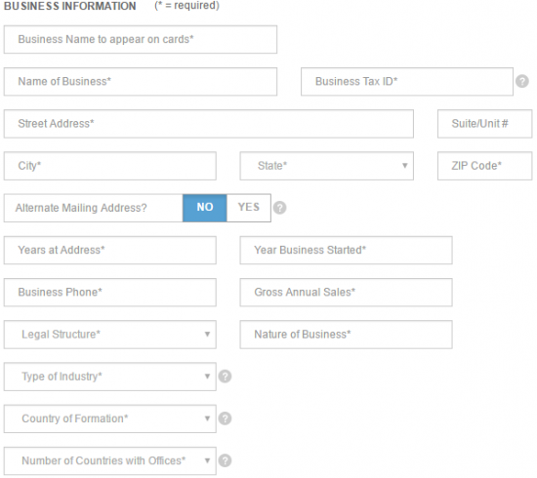This screenshot has width=537, height=478.
Task: Select the Street Address field
Action: click(x=209, y=124)
